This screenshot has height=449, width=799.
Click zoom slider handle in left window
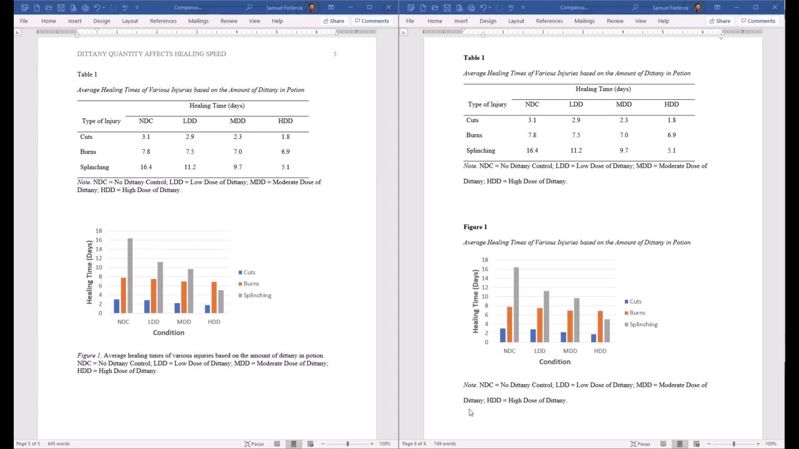[348, 443]
